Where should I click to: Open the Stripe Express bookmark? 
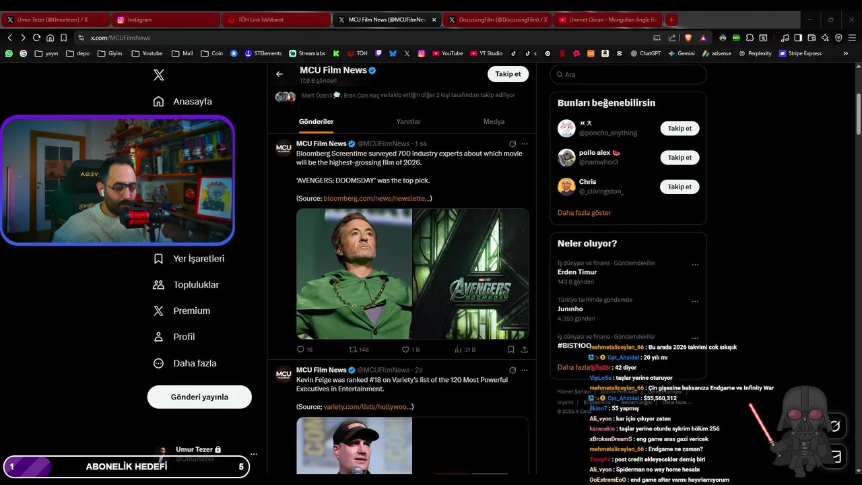(x=801, y=53)
